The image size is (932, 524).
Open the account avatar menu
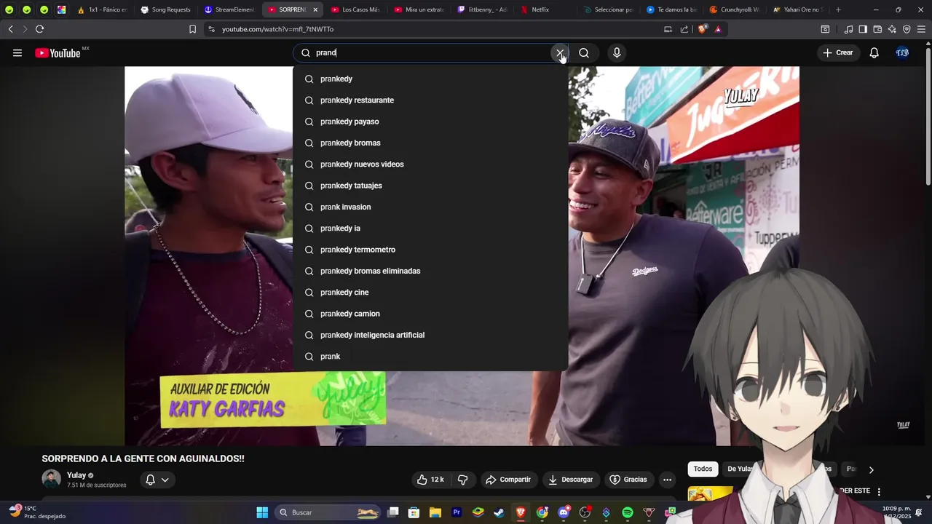pyautogui.click(x=902, y=53)
